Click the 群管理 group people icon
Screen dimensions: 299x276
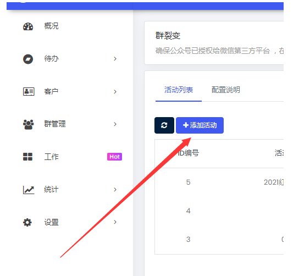[x=28, y=124]
